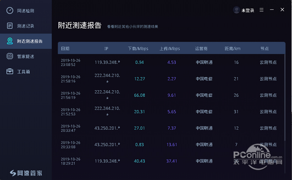
Task: Open the hamburger menu icon
Action: point(261,10)
